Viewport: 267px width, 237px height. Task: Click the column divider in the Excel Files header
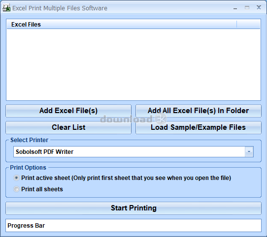coord(236,25)
